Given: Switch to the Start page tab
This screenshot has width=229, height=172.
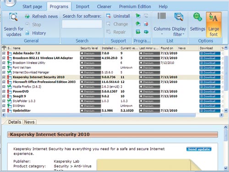Looking at the screenshot, I should (x=33, y=6).
